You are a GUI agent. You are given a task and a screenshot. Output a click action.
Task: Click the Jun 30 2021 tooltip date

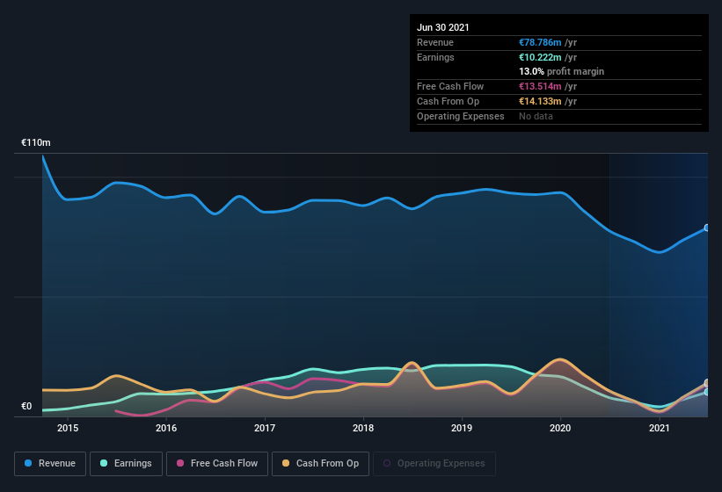[x=443, y=27]
